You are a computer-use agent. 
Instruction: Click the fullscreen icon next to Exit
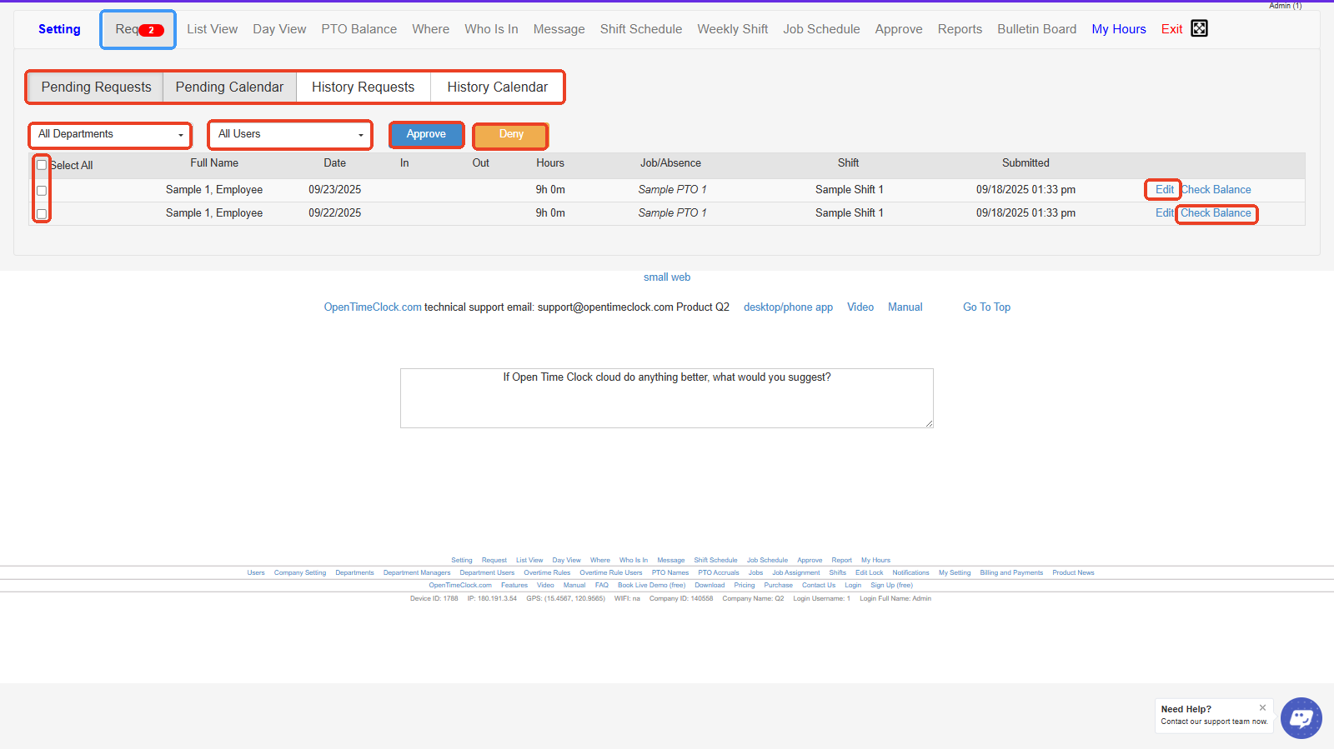coord(1199,28)
